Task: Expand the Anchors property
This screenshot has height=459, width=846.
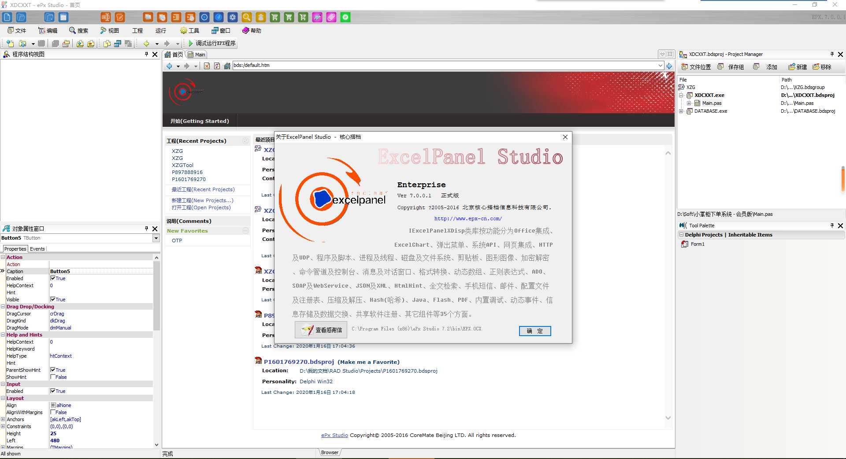Action: (3, 419)
